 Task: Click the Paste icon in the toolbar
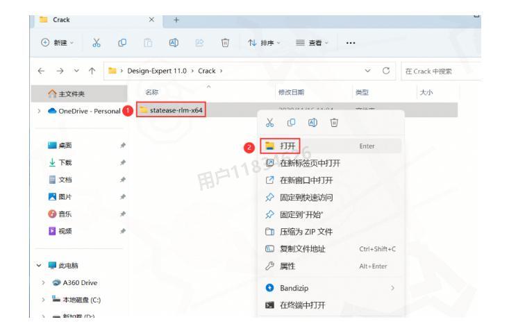tap(148, 42)
